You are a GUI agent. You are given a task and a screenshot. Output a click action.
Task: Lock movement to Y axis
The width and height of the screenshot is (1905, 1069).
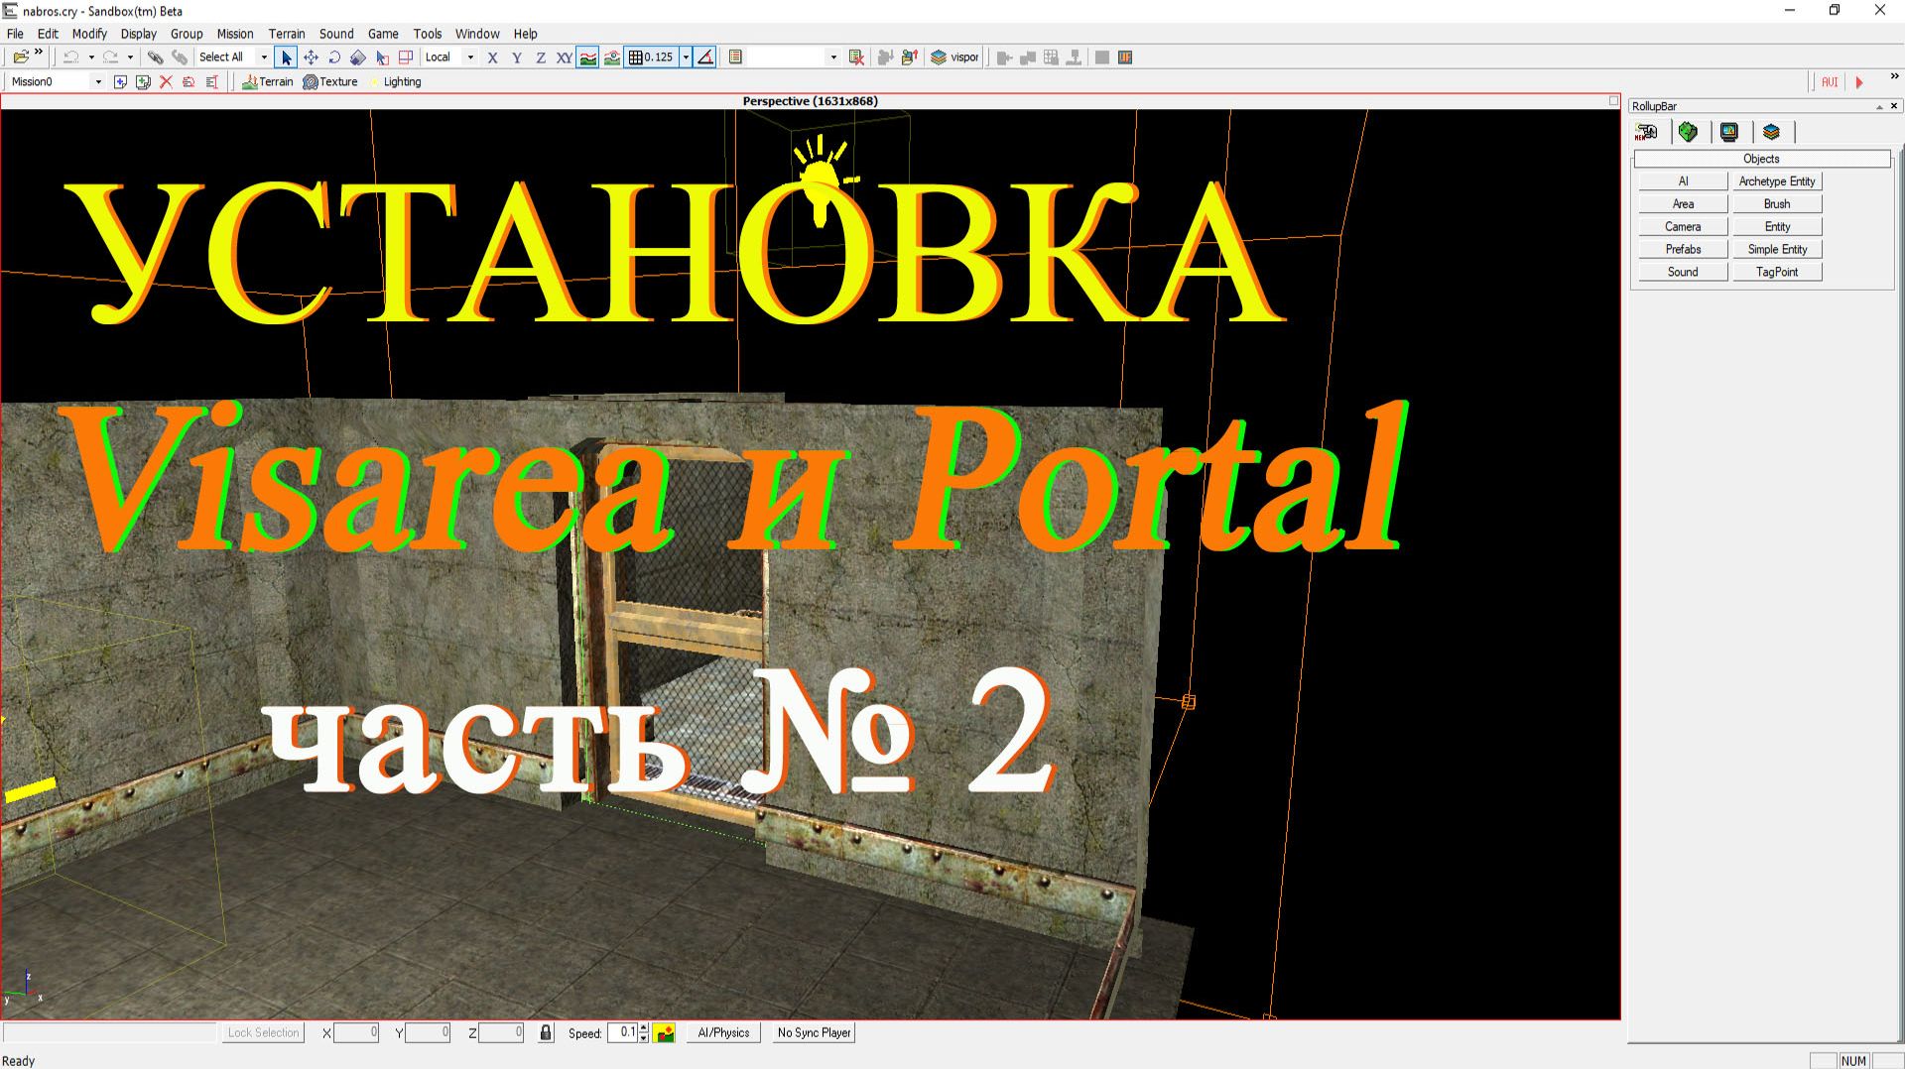[x=516, y=58]
